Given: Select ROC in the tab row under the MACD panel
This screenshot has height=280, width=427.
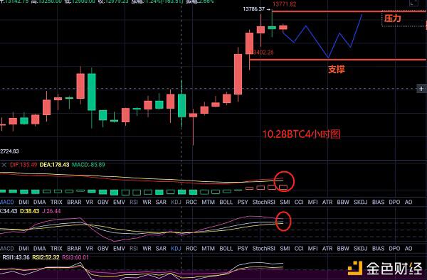Looking at the screenshot, I should [x=191, y=202].
